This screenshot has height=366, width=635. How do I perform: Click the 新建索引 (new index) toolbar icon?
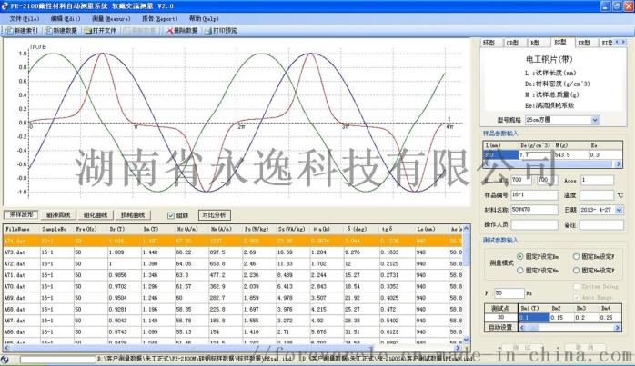tap(10, 31)
